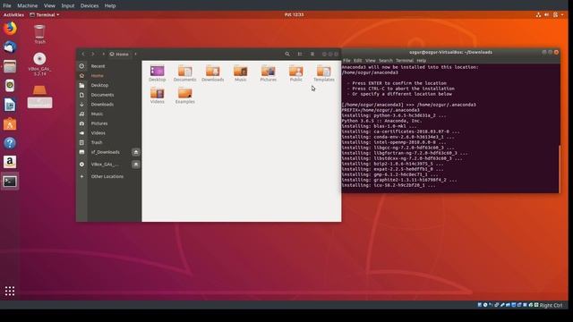This screenshot has width=573, height=322.
Task: Open the Videos folder icon in Files
Action: [158, 96]
